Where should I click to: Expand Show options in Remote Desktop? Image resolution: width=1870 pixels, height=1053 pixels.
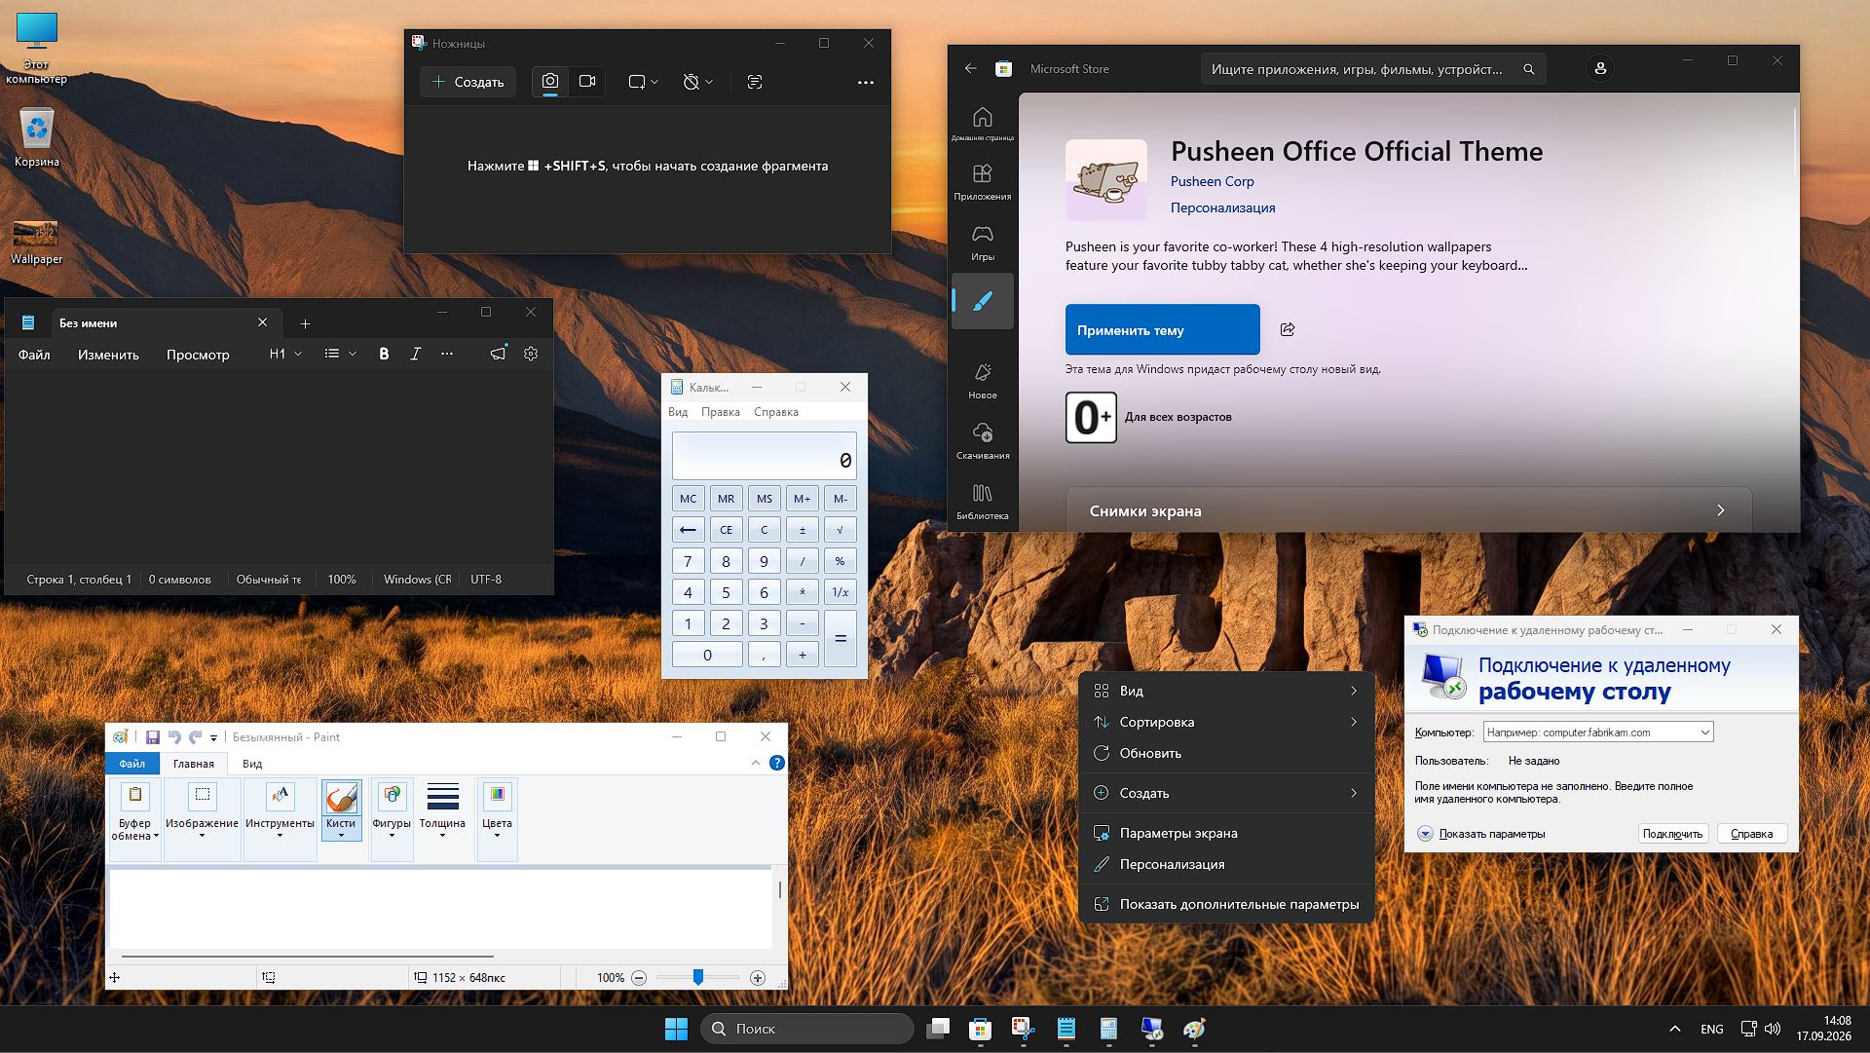[x=1481, y=834]
